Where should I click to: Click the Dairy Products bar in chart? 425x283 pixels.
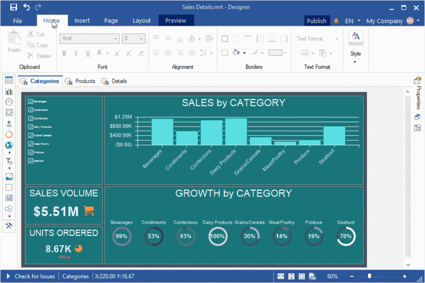tap(236, 131)
